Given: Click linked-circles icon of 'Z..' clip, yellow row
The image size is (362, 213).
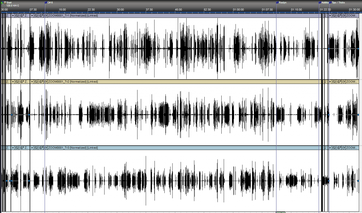Looking at the screenshot, I should tap(22, 81).
